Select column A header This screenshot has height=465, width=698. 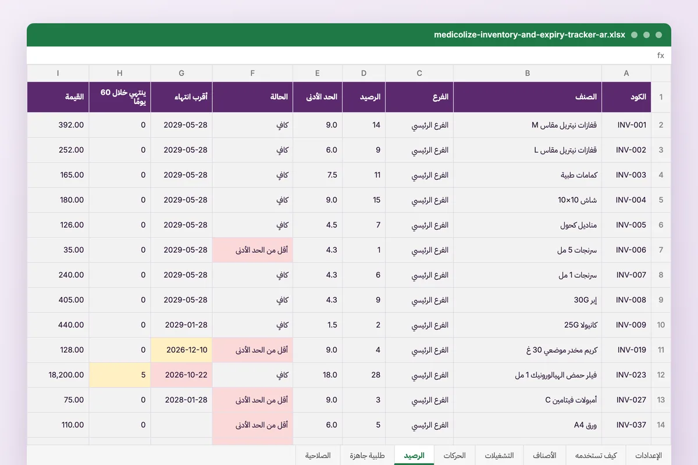pos(626,73)
